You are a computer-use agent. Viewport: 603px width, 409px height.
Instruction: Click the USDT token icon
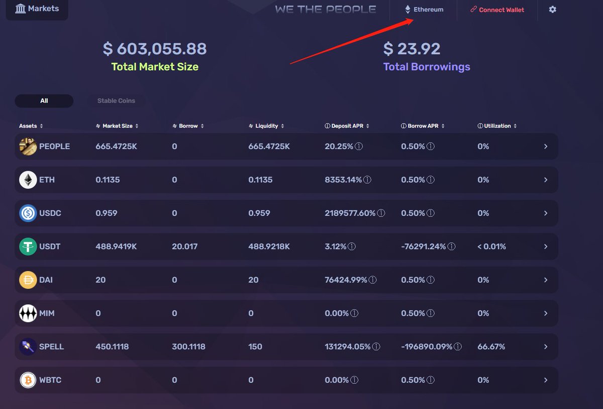click(28, 246)
